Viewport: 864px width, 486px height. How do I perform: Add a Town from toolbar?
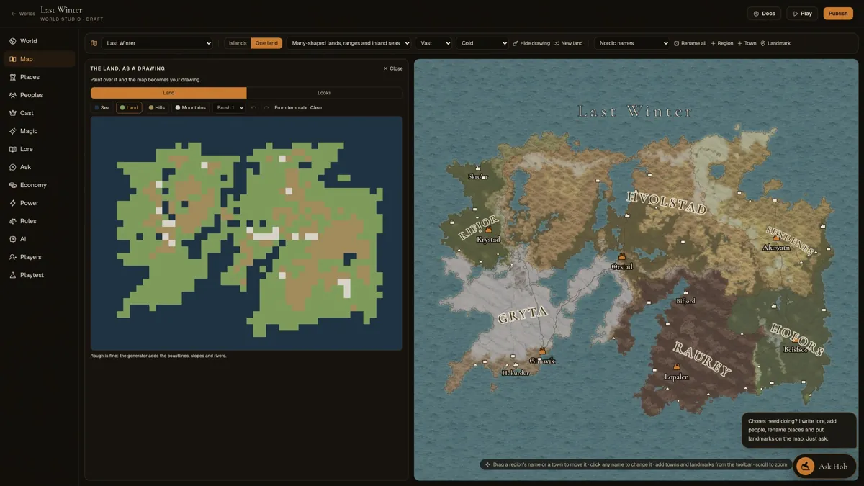pos(747,43)
